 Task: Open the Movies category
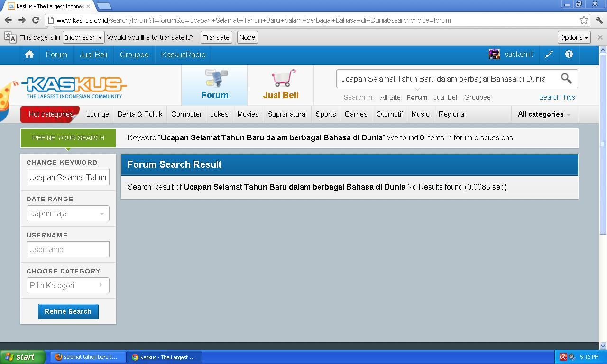tap(248, 114)
